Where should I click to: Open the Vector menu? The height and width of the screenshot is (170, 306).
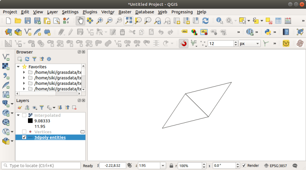(108, 12)
